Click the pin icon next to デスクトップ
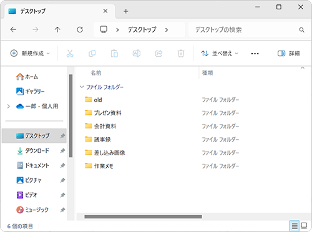 tap(62, 136)
